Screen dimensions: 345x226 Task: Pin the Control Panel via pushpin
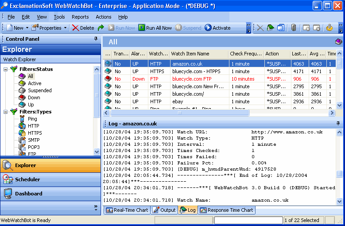tap(96, 39)
